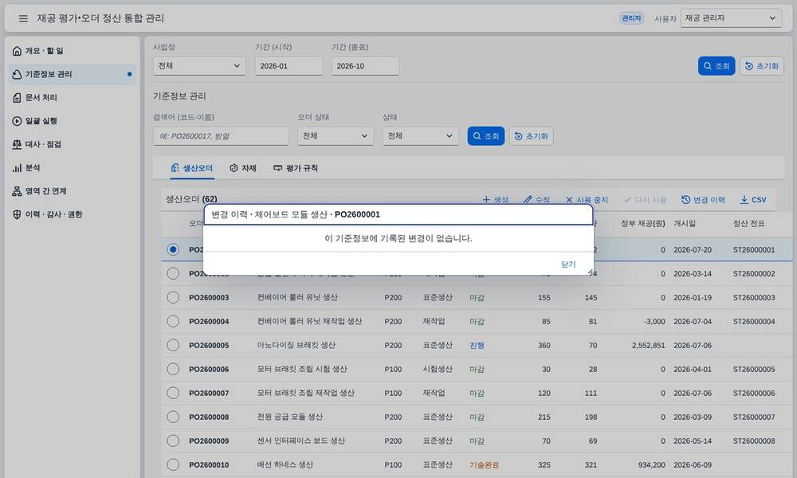Click the 기준정보 관리 조회 button

[x=486, y=136]
